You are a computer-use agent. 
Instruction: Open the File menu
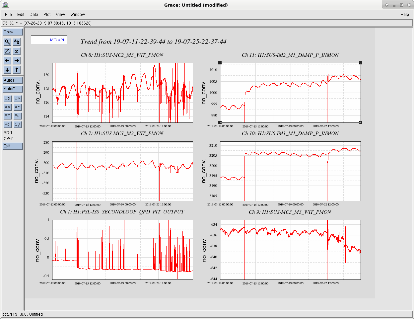click(x=8, y=15)
